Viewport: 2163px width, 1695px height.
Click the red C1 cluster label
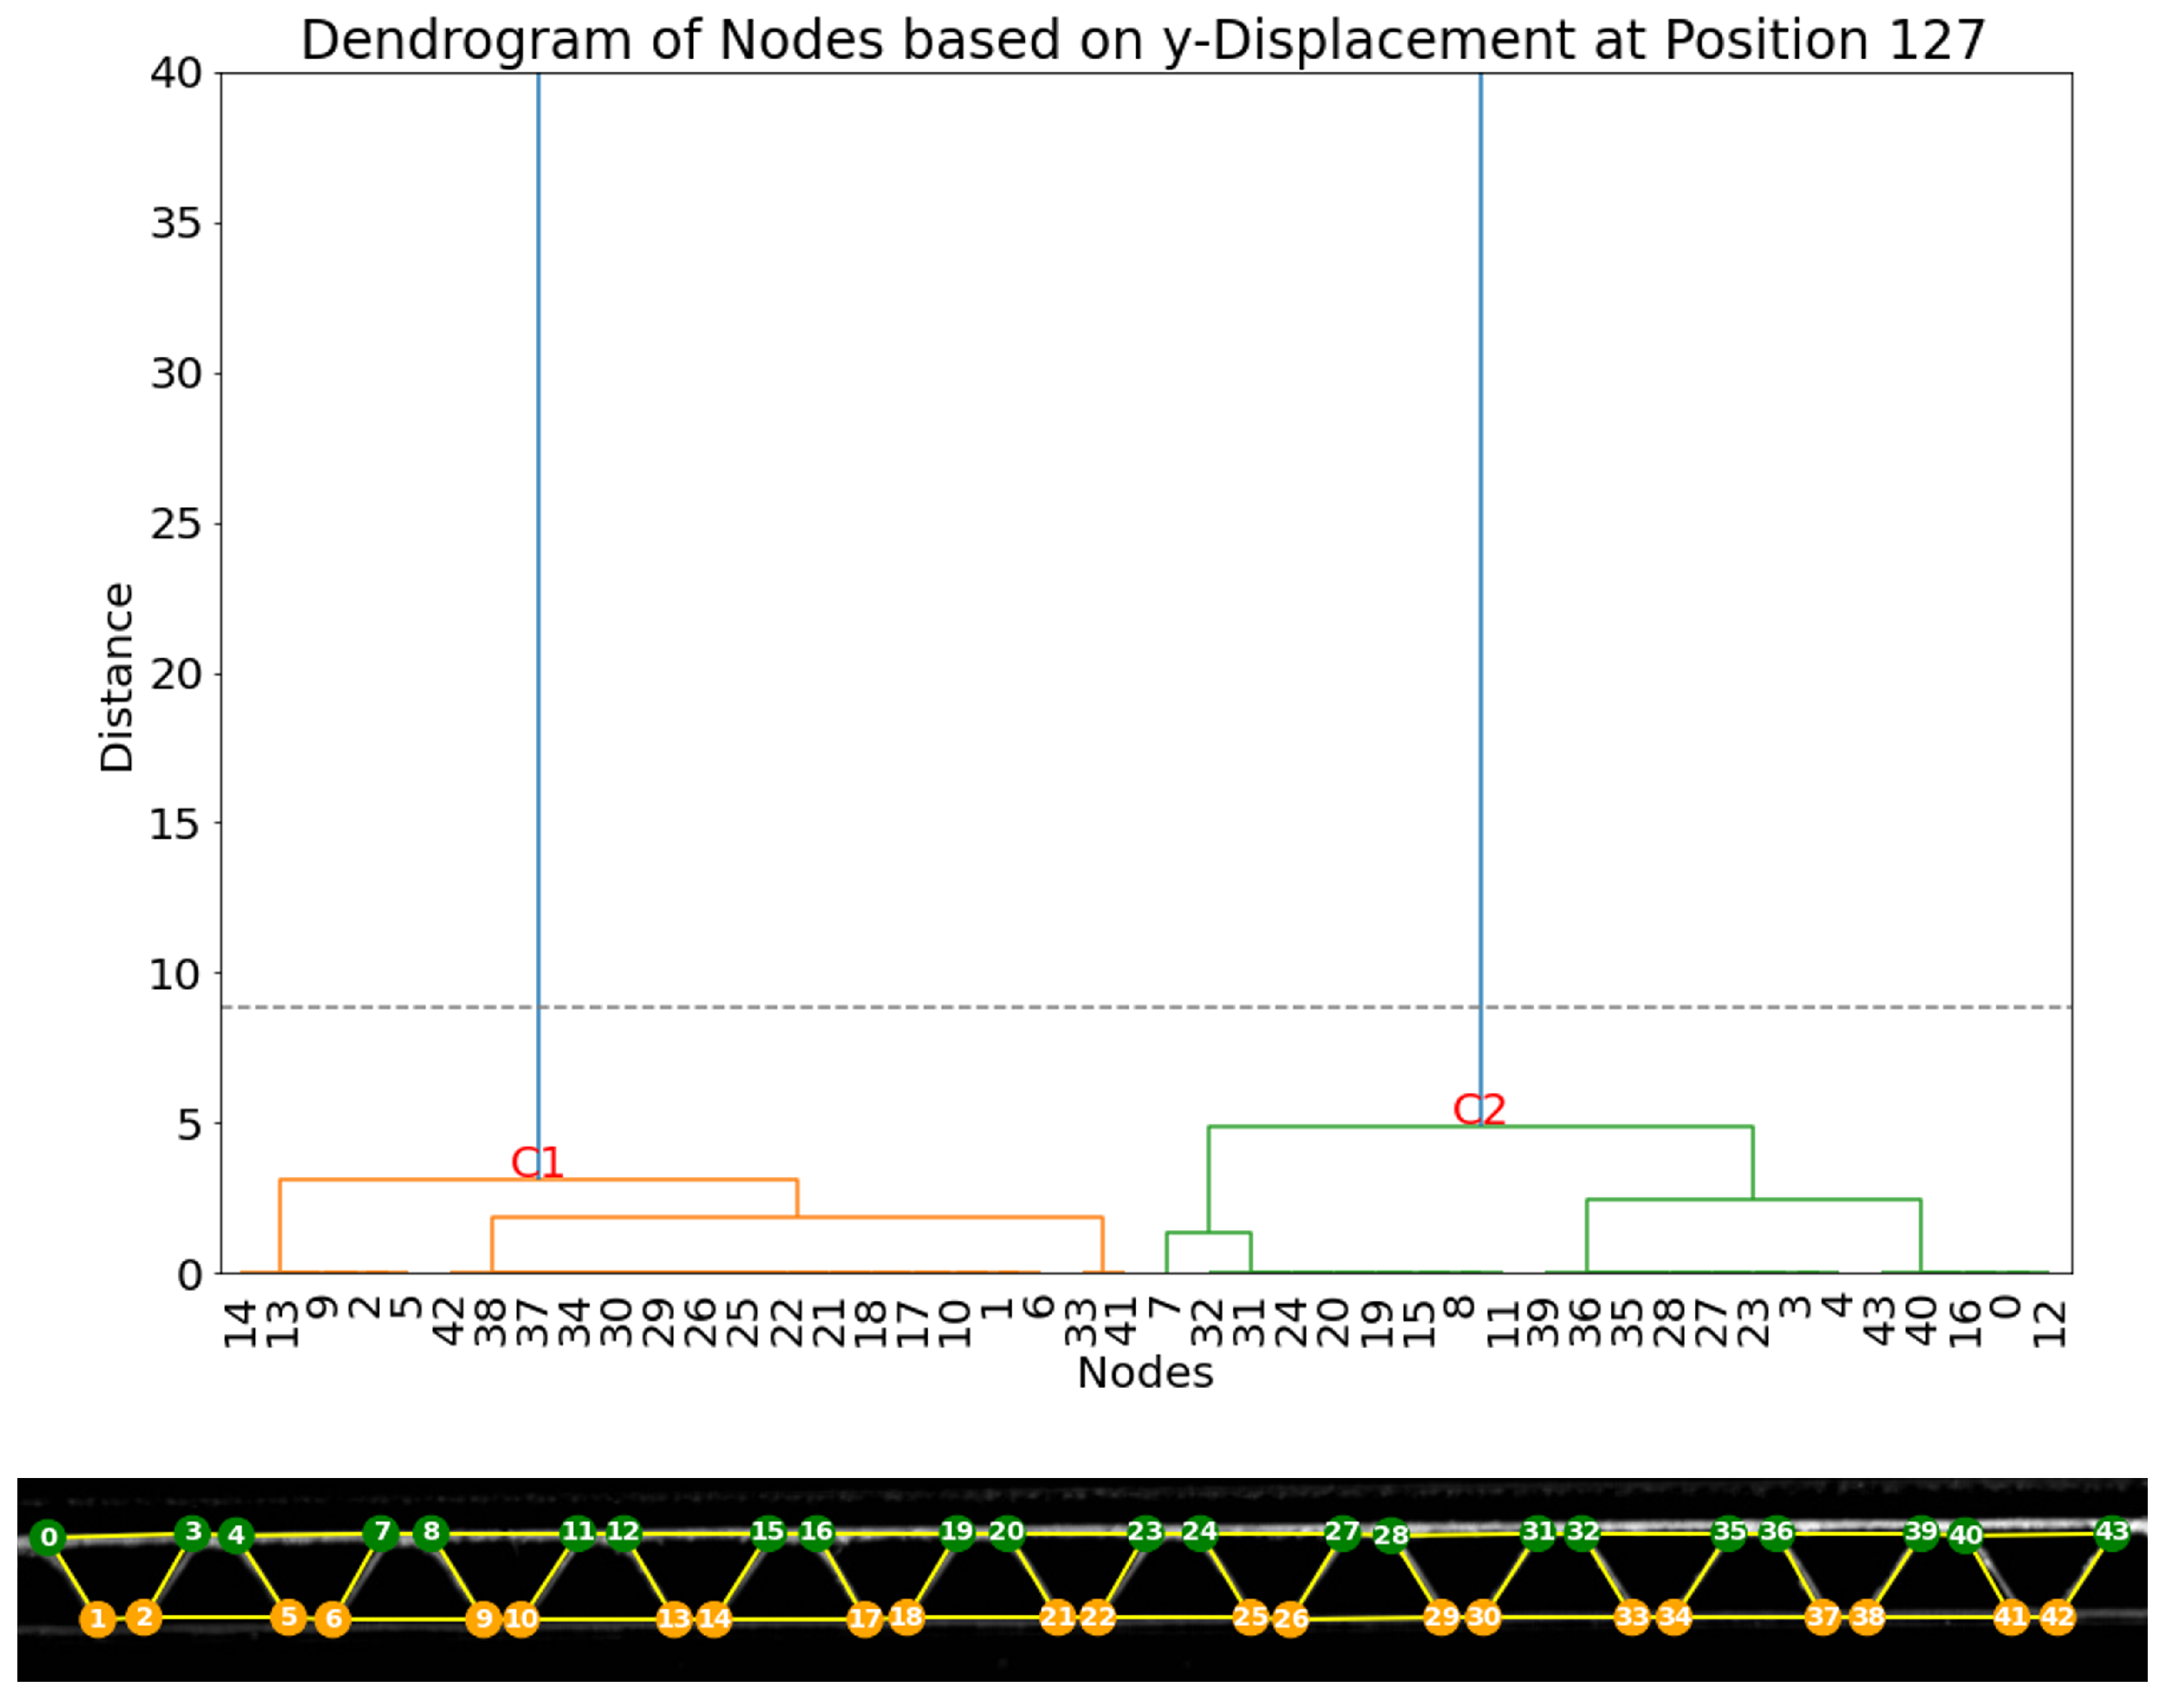click(537, 1162)
